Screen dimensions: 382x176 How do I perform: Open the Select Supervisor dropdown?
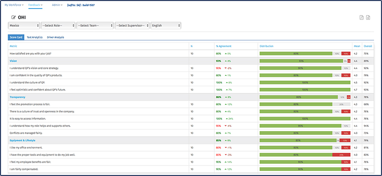[132, 25]
